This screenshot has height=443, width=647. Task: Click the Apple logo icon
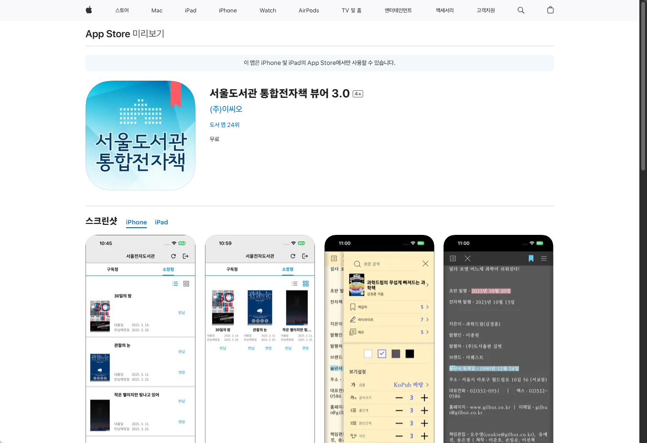(x=89, y=10)
